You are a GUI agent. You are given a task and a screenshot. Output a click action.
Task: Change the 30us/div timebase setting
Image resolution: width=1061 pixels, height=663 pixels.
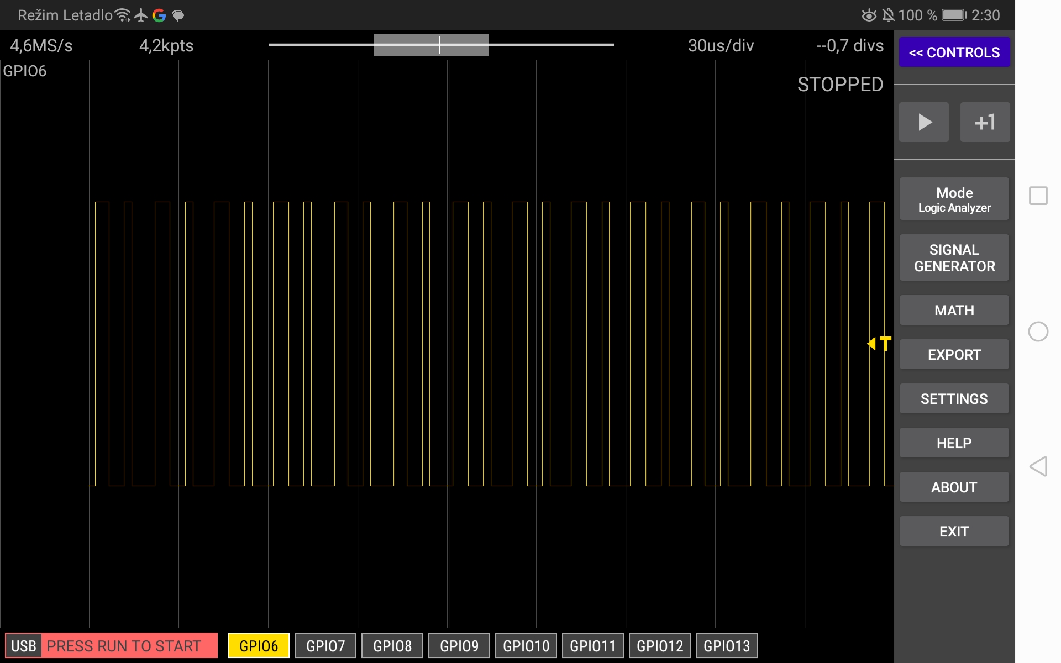(720, 45)
